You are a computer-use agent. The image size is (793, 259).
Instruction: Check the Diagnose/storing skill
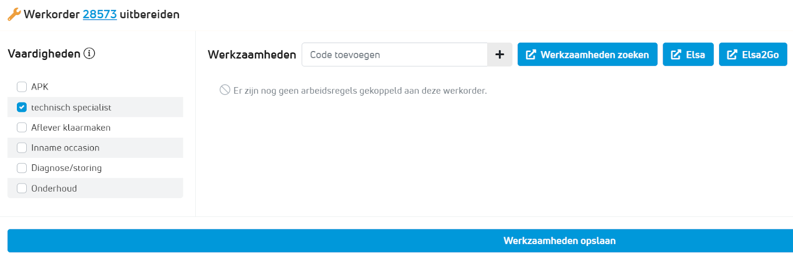[x=22, y=168]
